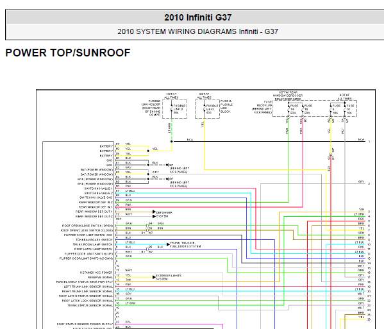Select the Switching Valve 1 pin label
The image size is (384, 329).
pos(99,189)
